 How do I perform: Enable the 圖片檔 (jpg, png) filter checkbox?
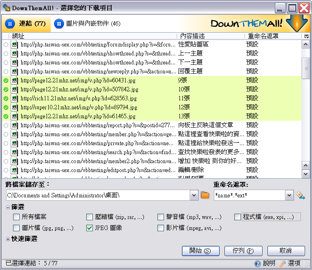pos(16,228)
